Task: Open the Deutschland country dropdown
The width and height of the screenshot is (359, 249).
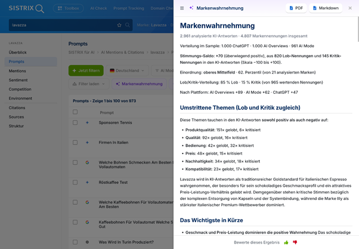Action: (127, 70)
